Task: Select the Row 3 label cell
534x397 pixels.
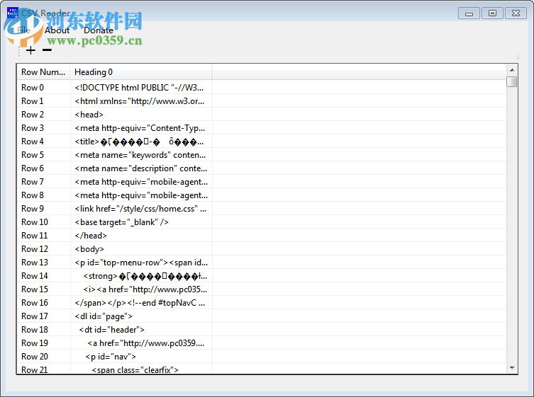Action: (x=44, y=128)
